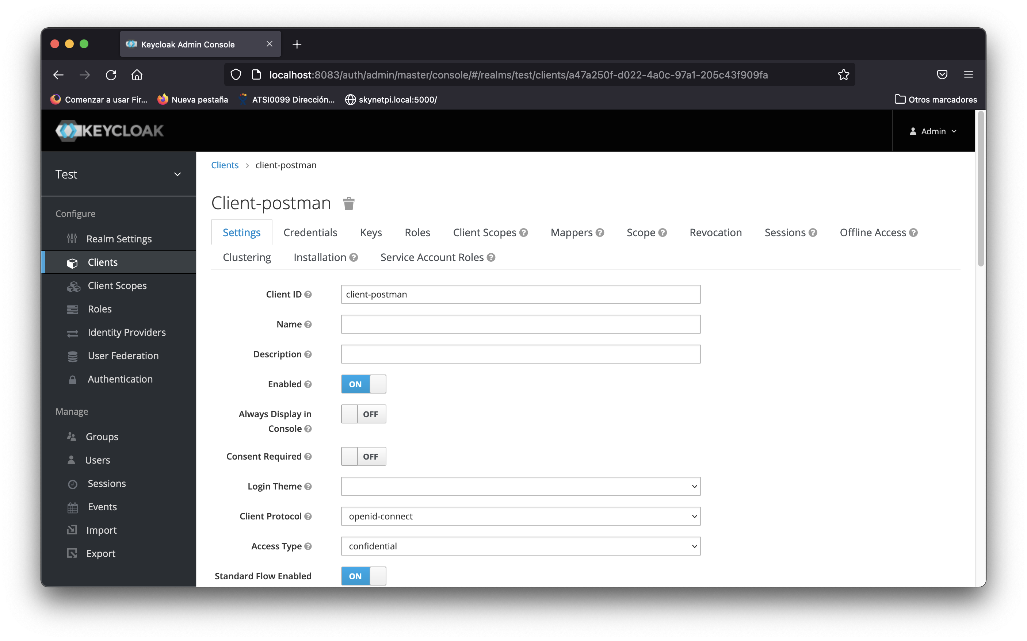Click the Keycloak logo
The image size is (1027, 641).
[110, 131]
